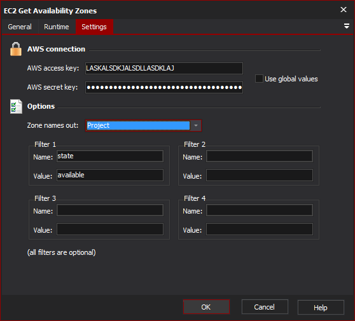Screen dimensions: 355x321
Task: Click the 'Filter 3' group label
Action: [x=45, y=198]
